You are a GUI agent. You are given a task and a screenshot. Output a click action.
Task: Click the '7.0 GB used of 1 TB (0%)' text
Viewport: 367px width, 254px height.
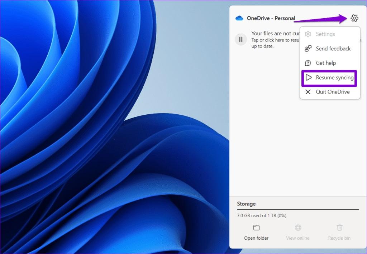[x=262, y=216]
